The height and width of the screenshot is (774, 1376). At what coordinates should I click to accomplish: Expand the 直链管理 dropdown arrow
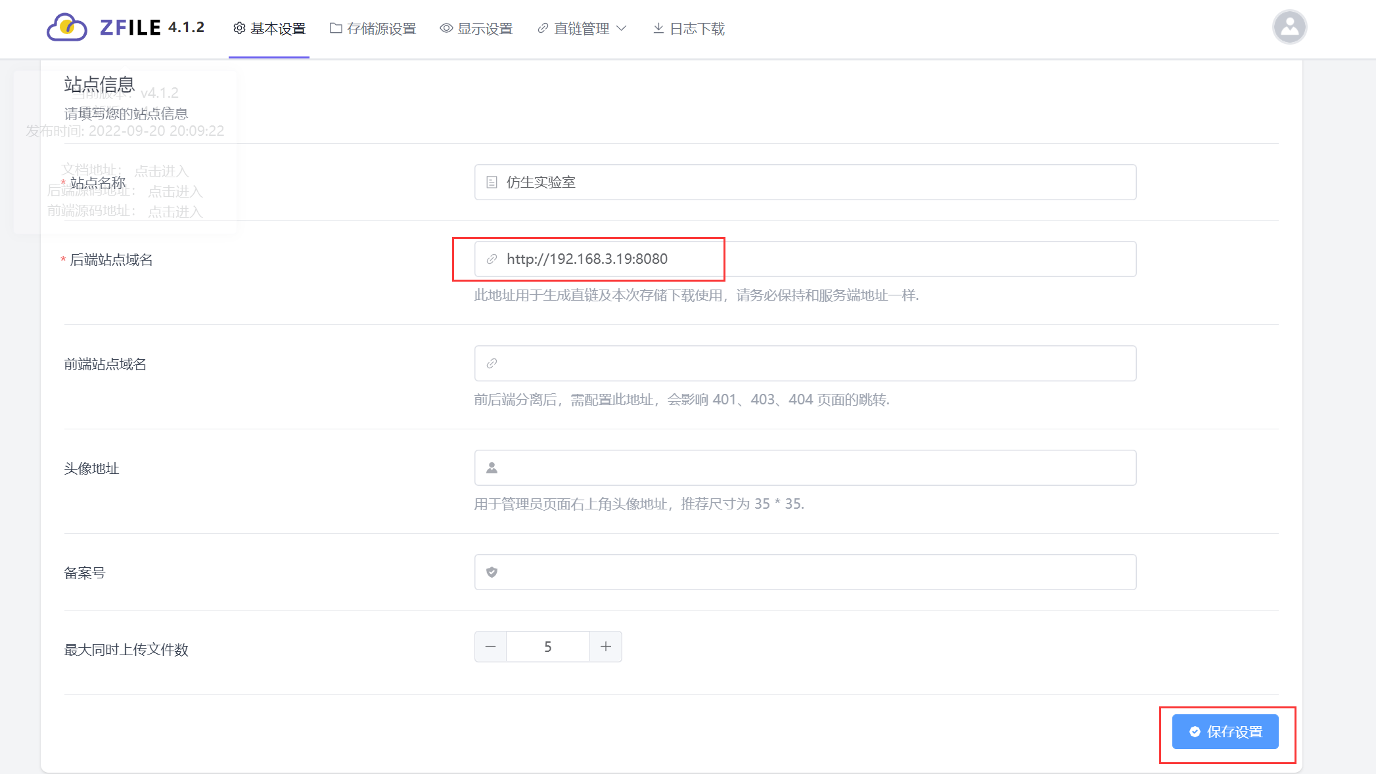point(622,28)
